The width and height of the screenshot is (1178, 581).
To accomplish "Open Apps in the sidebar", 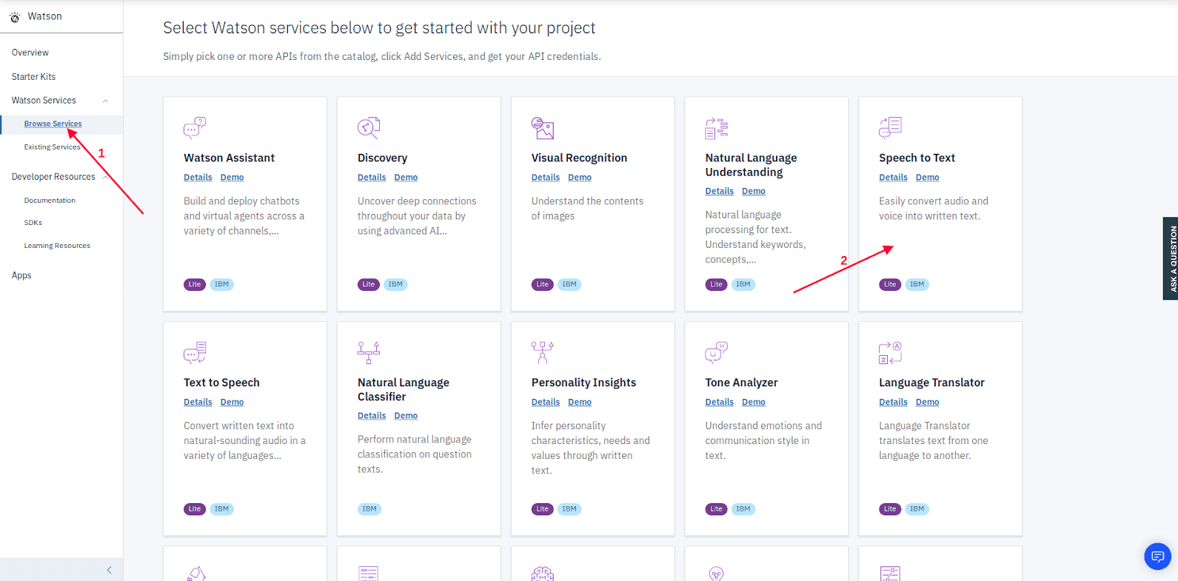I will pos(21,275).
